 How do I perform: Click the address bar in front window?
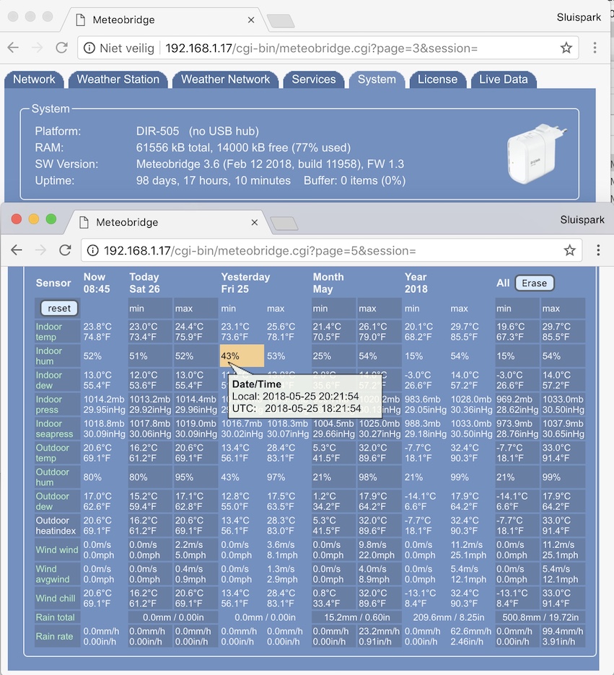[x=325, y=250]
